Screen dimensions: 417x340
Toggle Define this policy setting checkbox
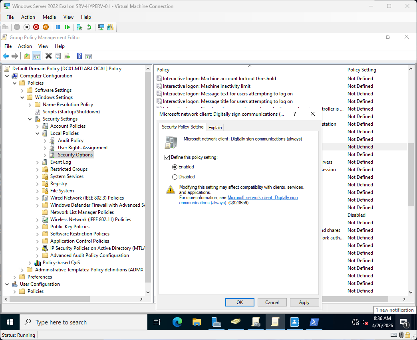click(x=167, y=158)
